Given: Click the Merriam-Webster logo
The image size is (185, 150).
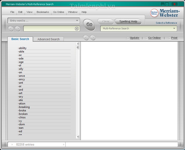Looking at the screenshot, I should 165,13.
